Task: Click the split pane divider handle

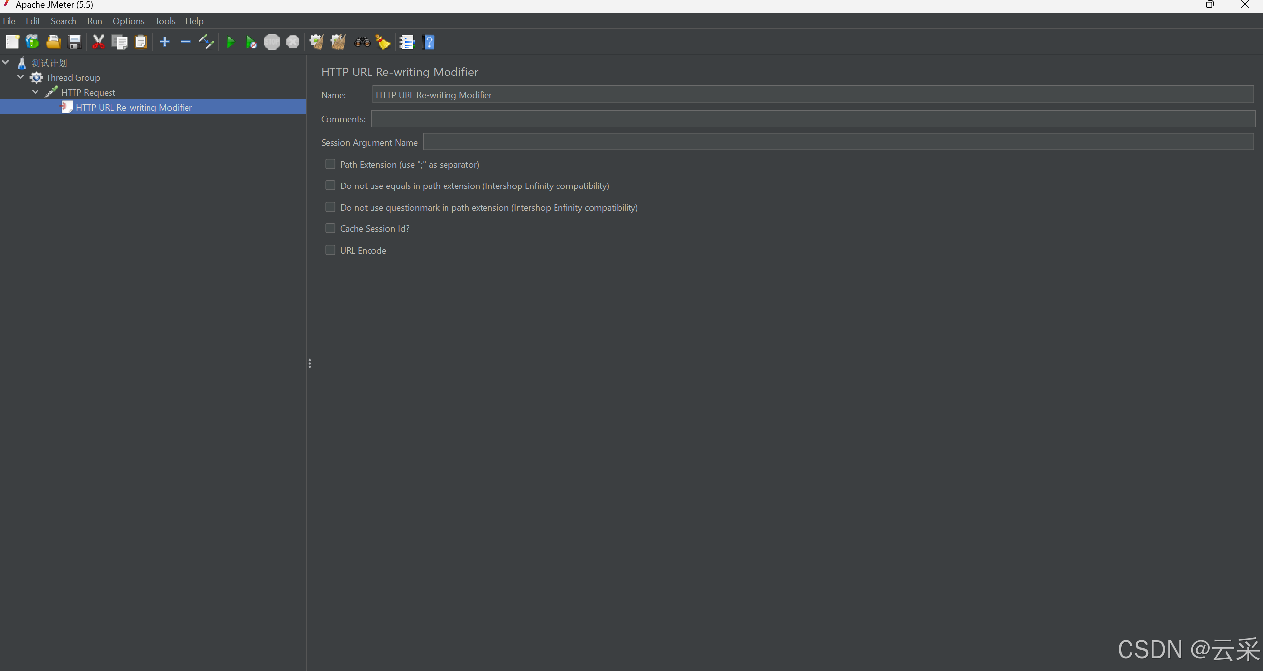Action: pyautogui.click(x=310, y=363)
